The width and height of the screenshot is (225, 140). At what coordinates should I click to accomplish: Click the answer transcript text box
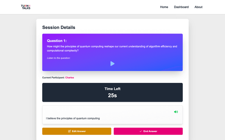pos(112,115)
